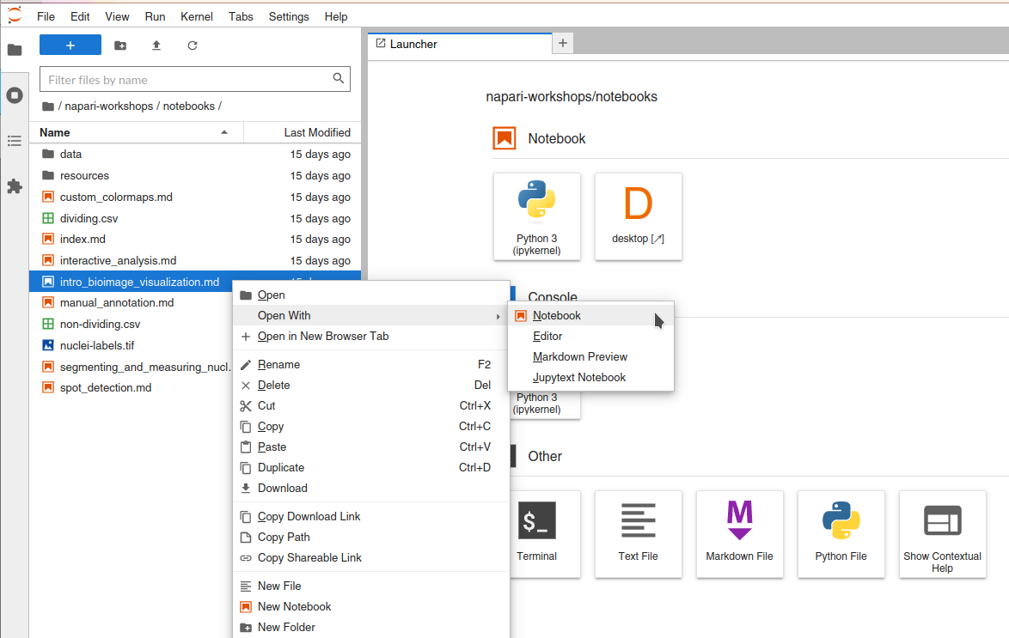Open a Terminal from the Launcher
This screenshot has height=638, width=1009.
(536, 534)
